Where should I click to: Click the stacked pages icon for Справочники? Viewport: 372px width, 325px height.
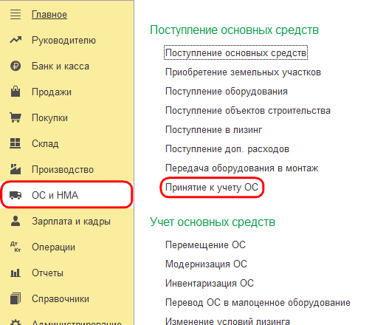15,298
